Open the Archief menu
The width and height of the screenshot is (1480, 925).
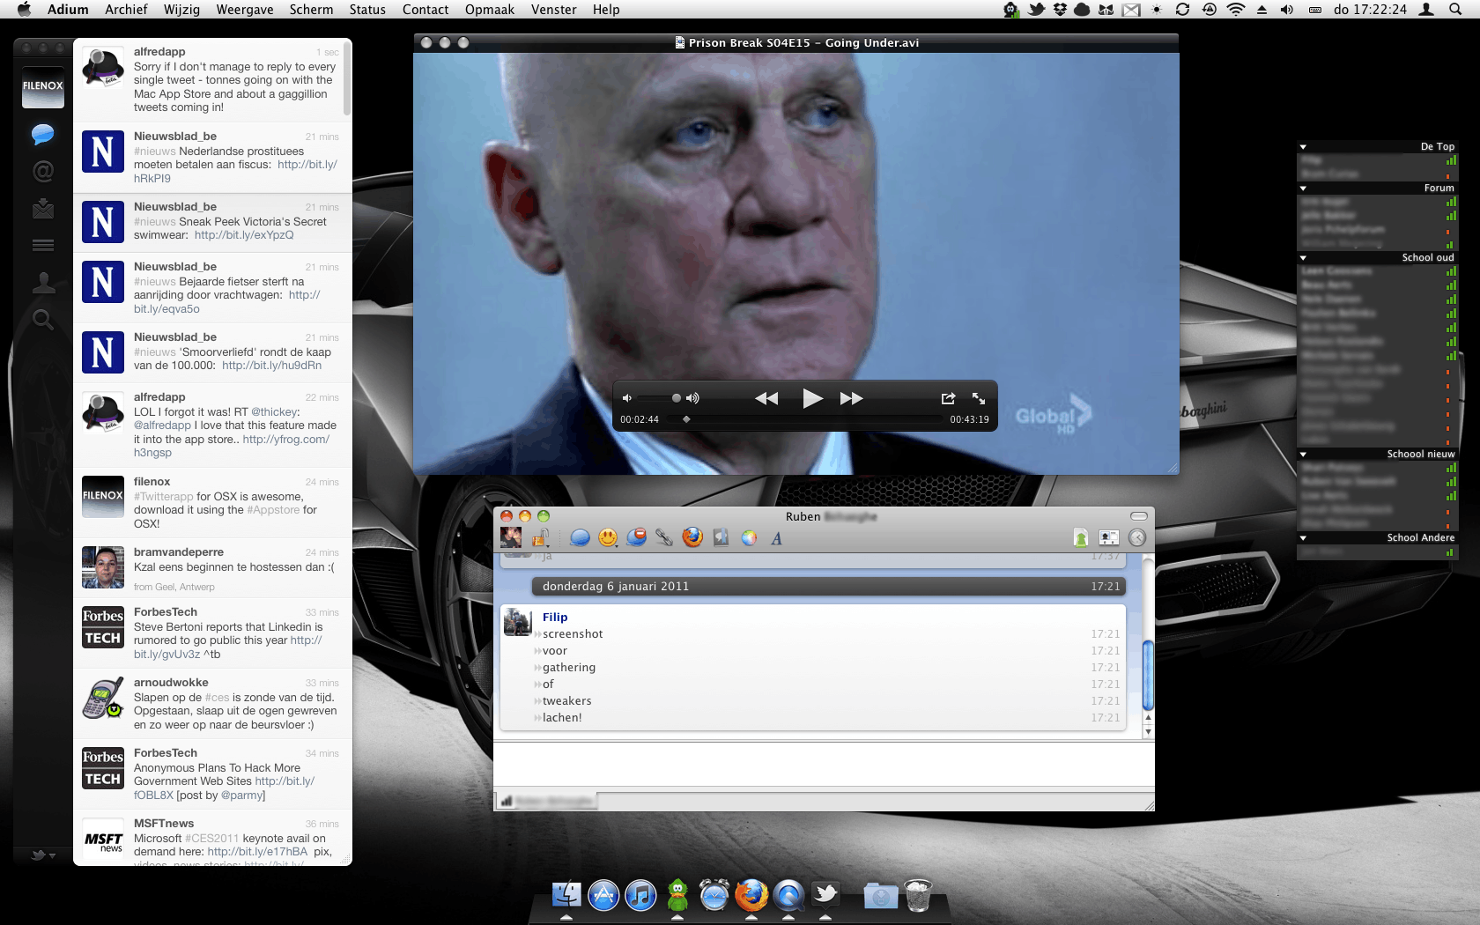coord(126,10)
